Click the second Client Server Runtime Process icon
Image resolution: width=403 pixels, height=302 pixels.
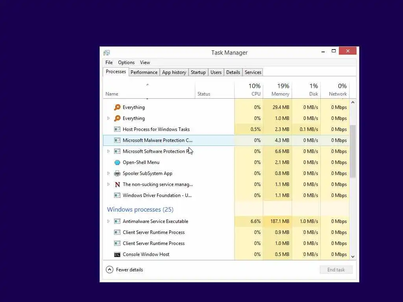[117, 243]
